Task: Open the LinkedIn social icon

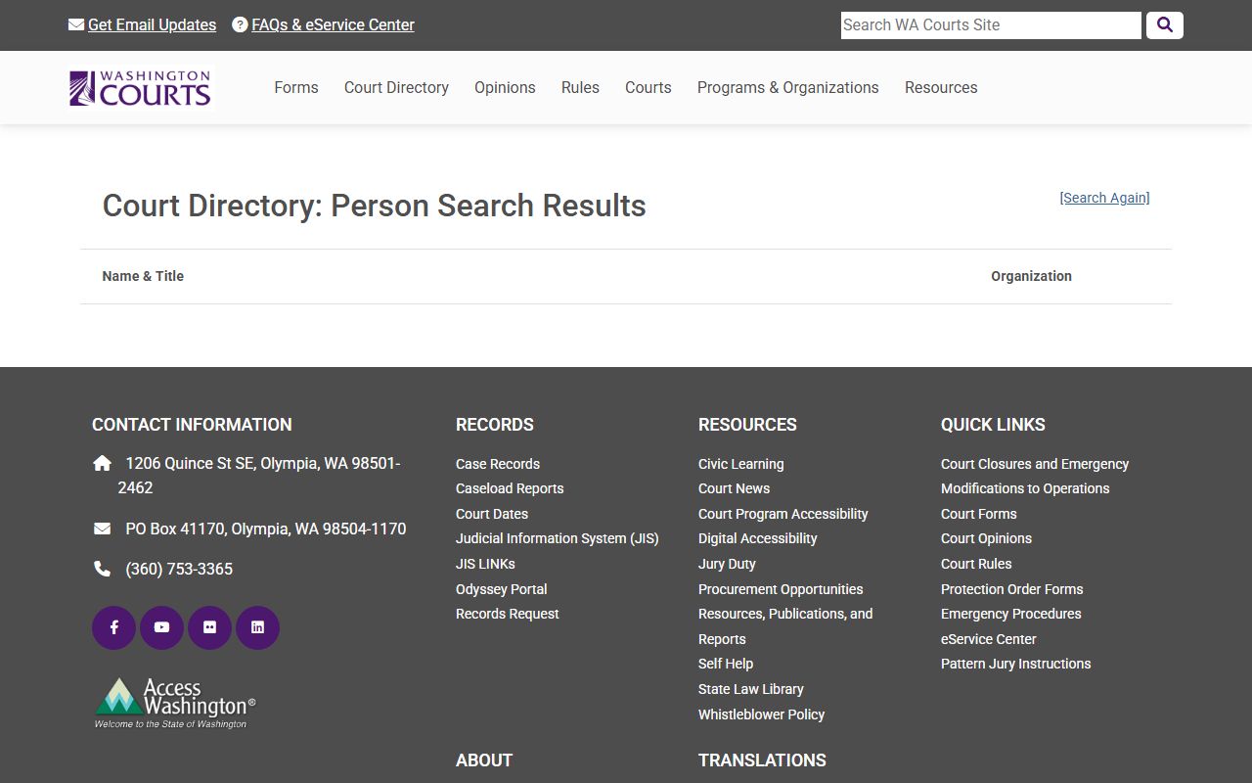Action: [257, 627]
